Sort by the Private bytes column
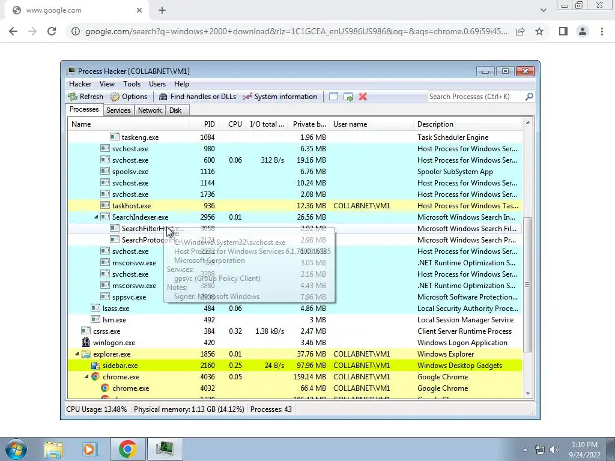615x461 pixels. pyautogui.click(x=308, y=124)
